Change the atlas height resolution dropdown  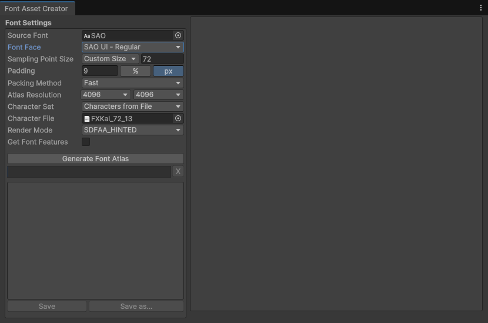(x=159, y=95)
